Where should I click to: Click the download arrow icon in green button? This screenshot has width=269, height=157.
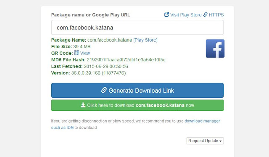pos(83,105)
